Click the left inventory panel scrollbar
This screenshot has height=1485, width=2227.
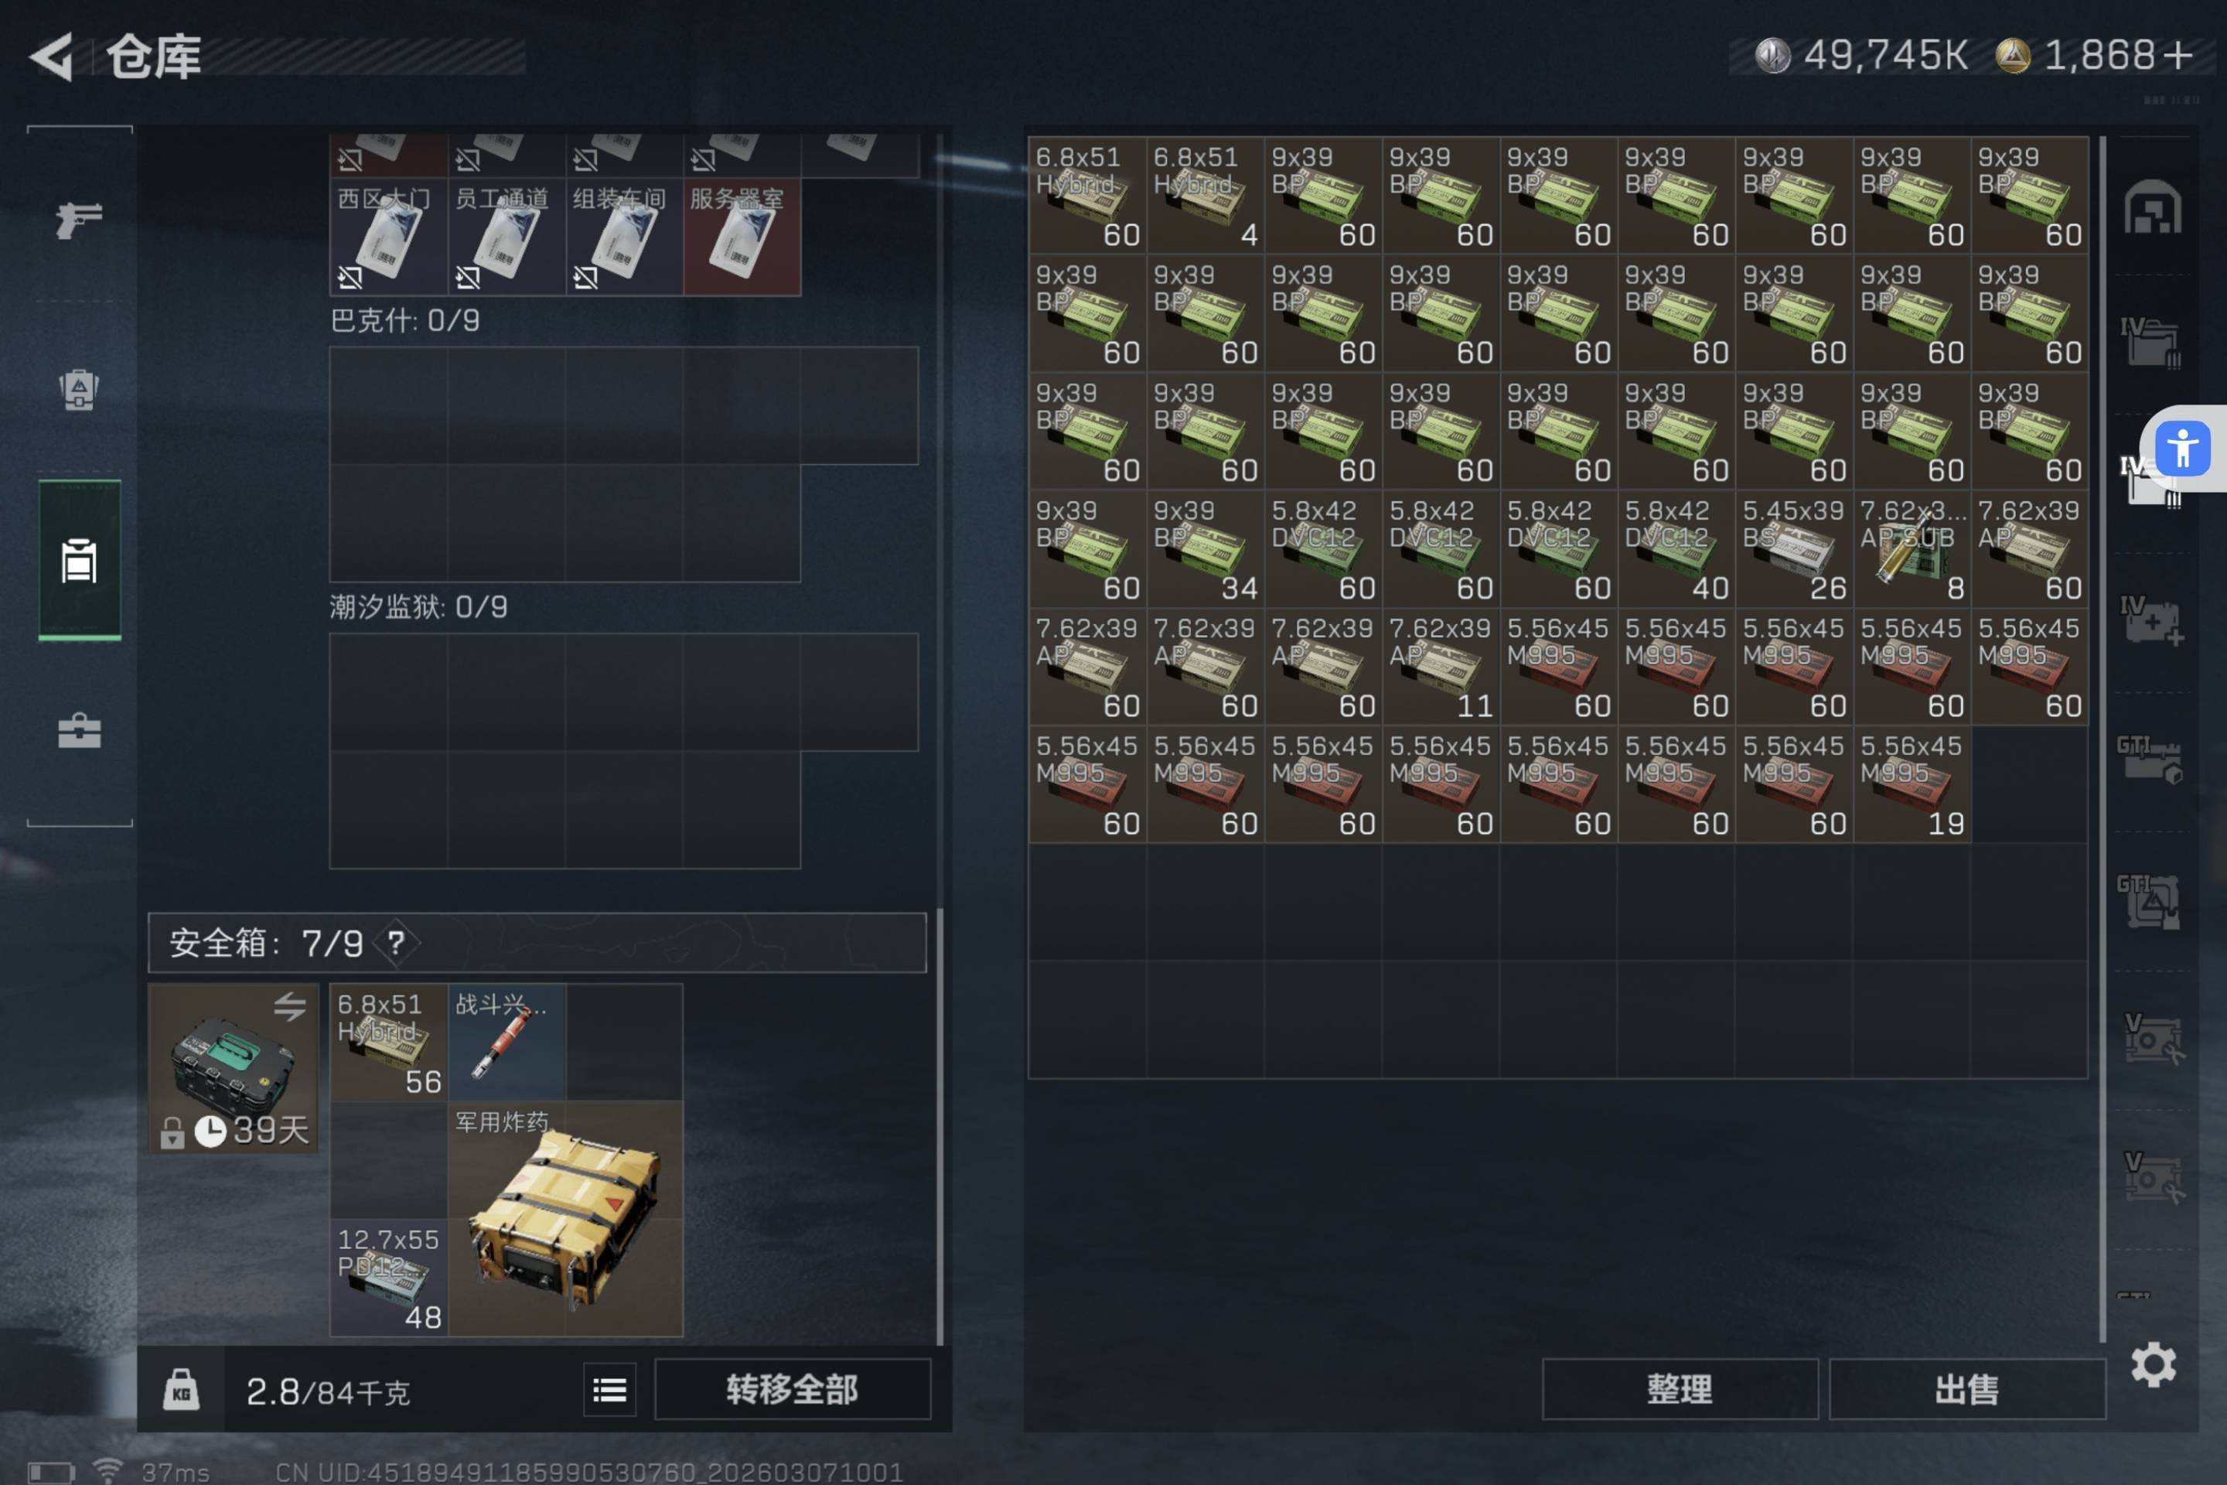click(940, 1125)
